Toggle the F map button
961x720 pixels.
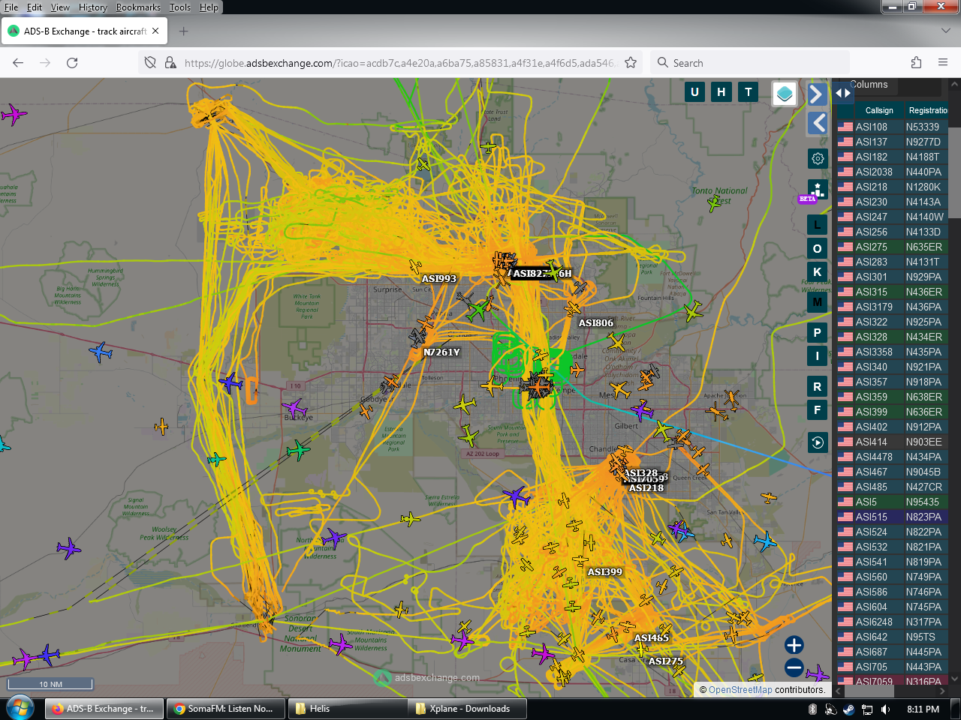(x=818, y=409)
